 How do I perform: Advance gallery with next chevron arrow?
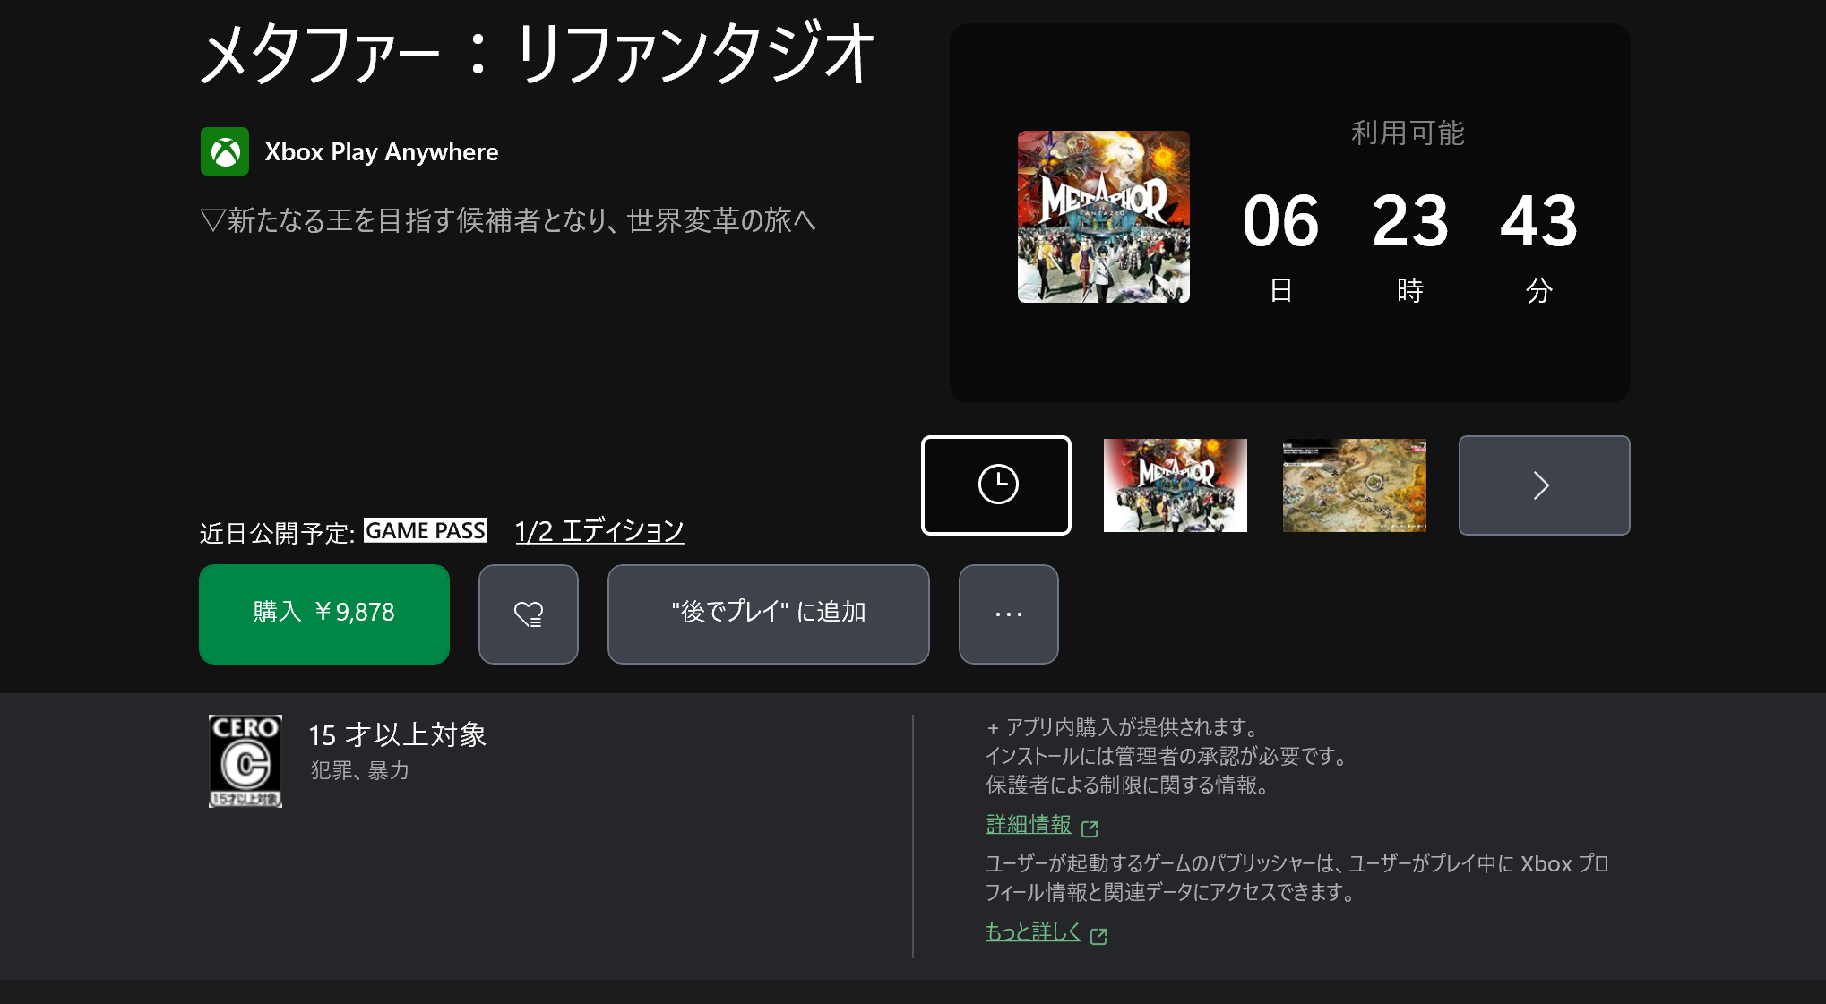click(1545, 485)
